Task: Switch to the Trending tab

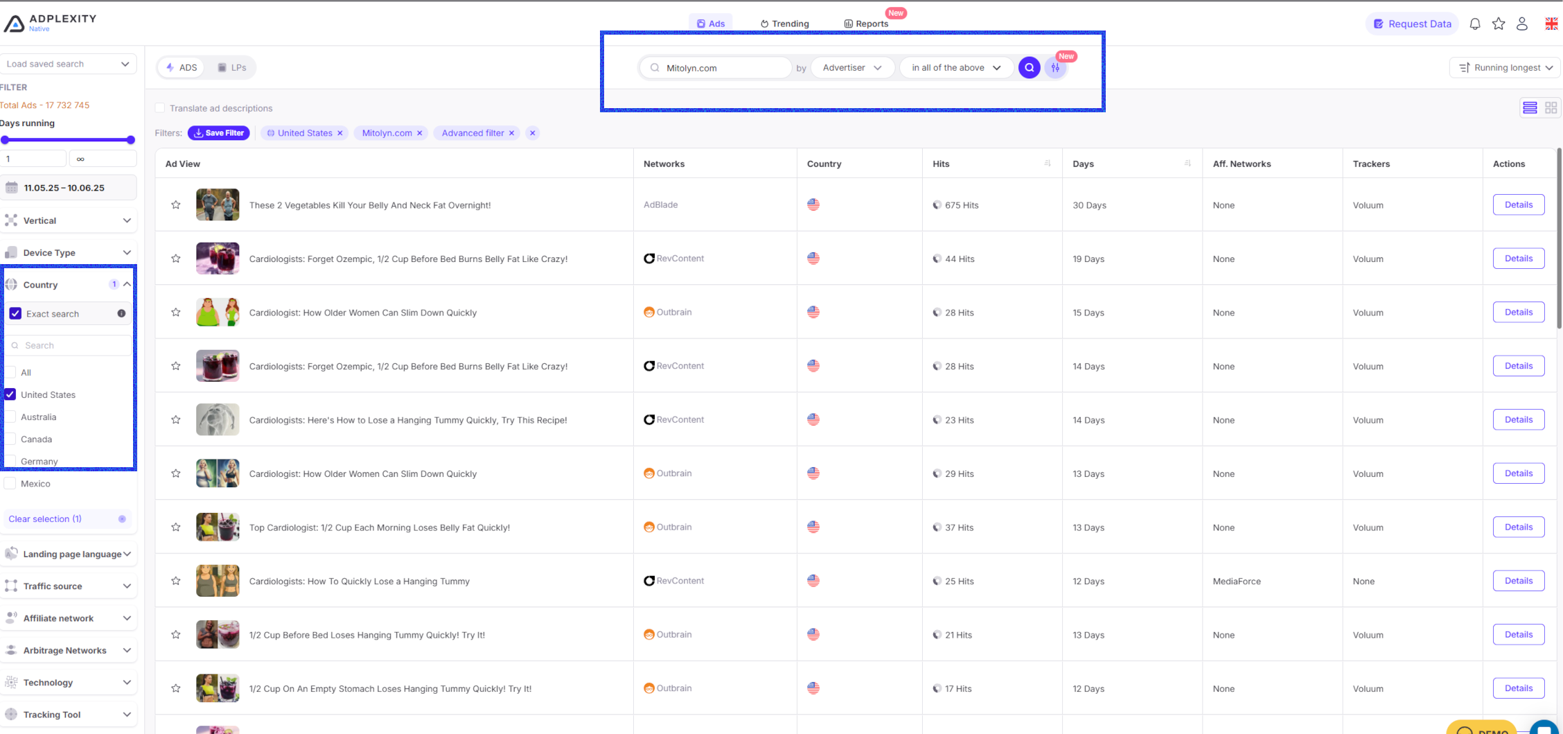Action: pyautogui.click(x=784, y=24)
